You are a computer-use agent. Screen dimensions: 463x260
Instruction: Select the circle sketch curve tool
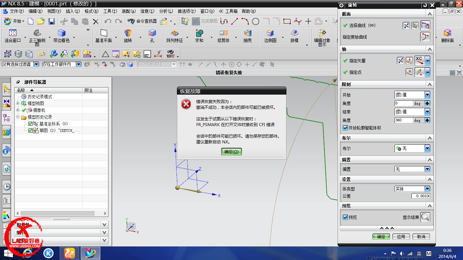pyautogui.click(x=256, y=21)
